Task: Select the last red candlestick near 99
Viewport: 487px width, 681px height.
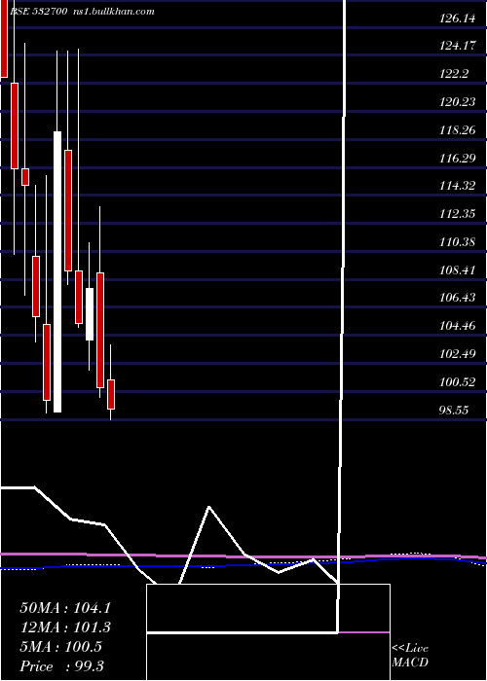Action: 111,394
